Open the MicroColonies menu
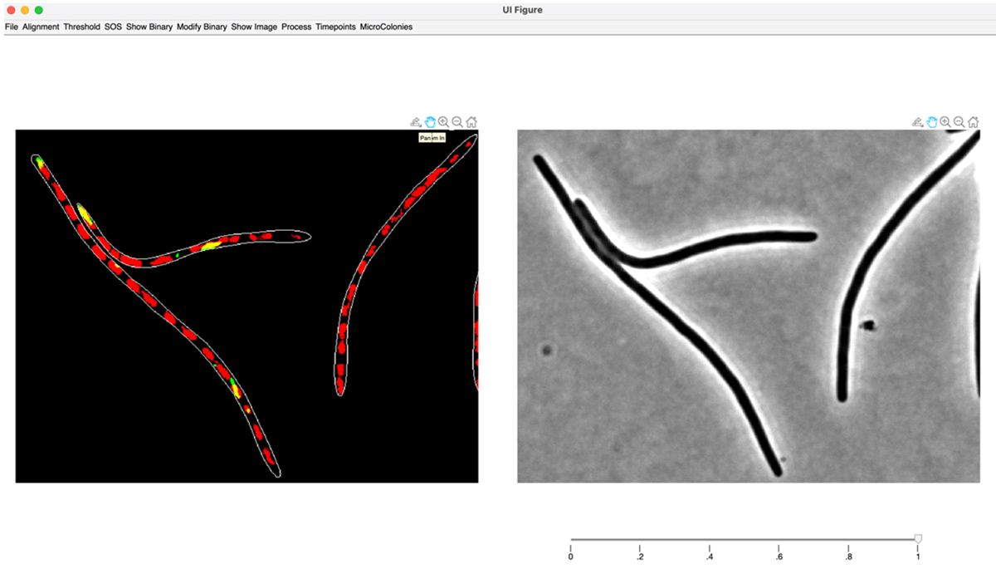 coord(383,27)
